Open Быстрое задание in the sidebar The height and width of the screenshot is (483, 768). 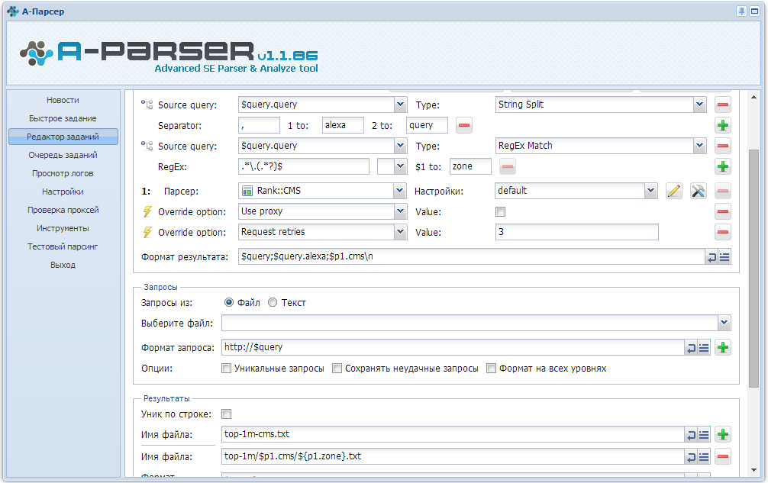[x=63, y=118]
